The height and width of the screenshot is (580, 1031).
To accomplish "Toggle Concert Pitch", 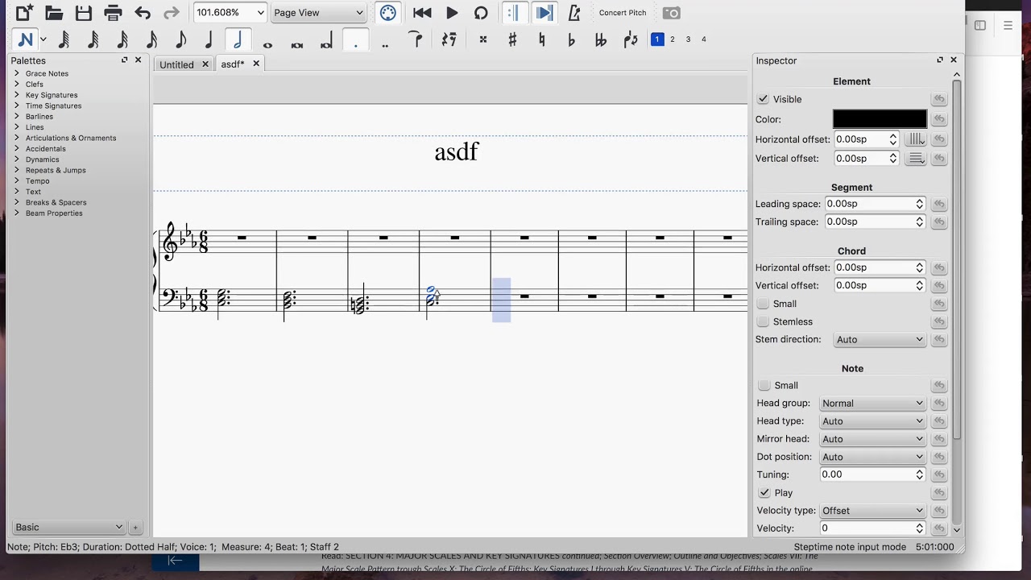I will (623, 13).
